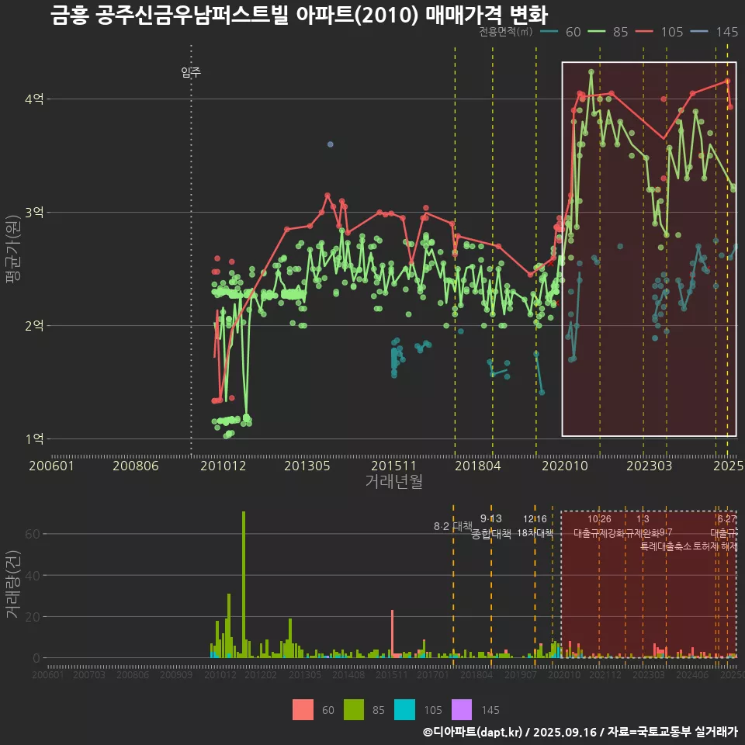Viewport: 745px width, 745px height.
Task: Click 201701 on the volume chart x-axis
Action: click(x=433, y=674)
